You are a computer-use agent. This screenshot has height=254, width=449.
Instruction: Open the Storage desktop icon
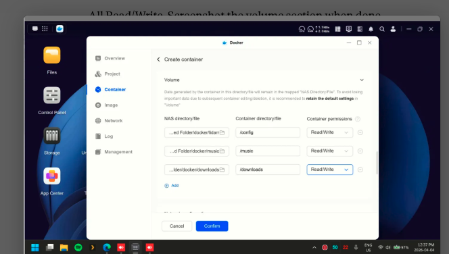coord(52,136)
